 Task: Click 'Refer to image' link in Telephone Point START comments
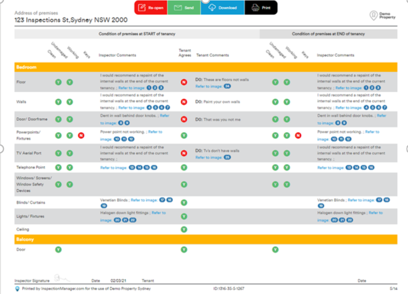[x=114, y=168]
